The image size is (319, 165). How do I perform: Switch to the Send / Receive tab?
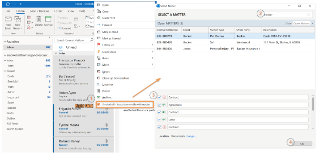[x=39, y=11]
